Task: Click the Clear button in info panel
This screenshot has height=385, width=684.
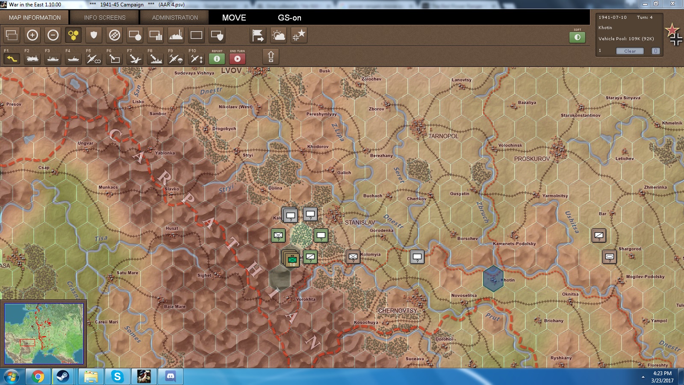Action: coord(630,51)
